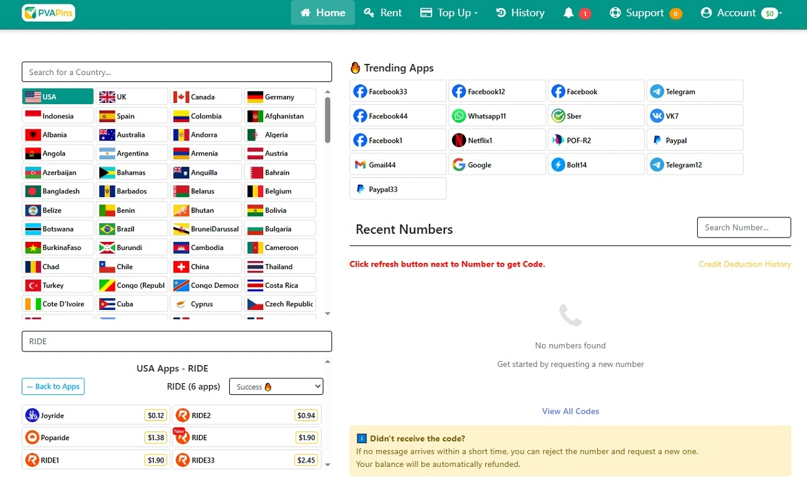Image resolution: width=807 pixels, height=496 pixels.
Task: Click the Facebook33 trending app icon
Action: tap(360, 92)
